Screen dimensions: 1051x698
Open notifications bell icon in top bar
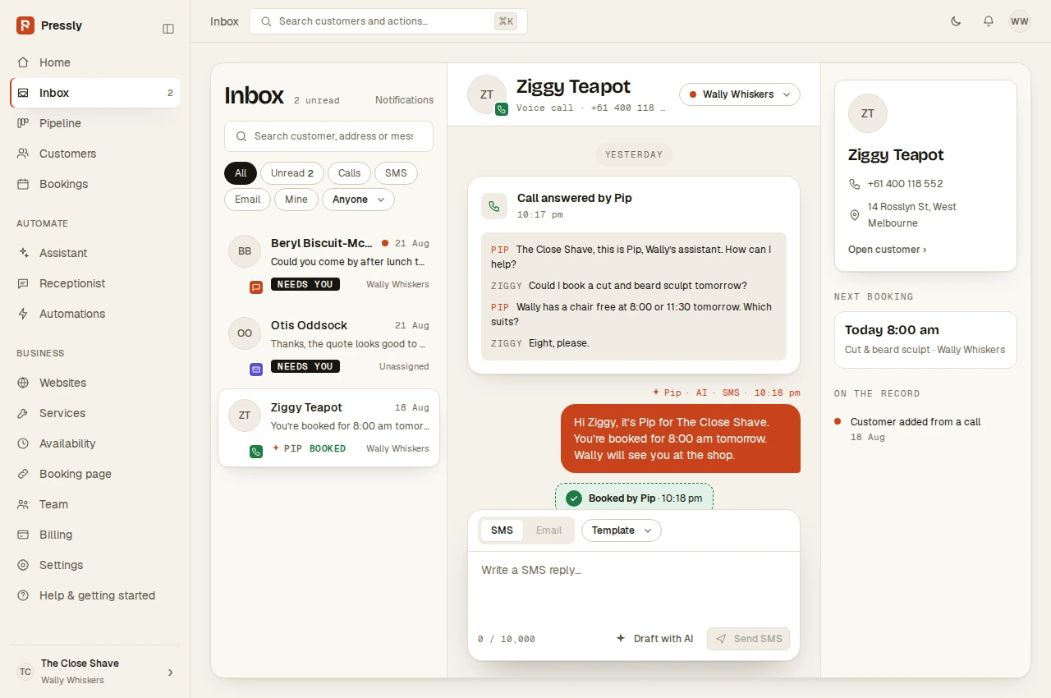pyautogui.click(x=989, y=21)
